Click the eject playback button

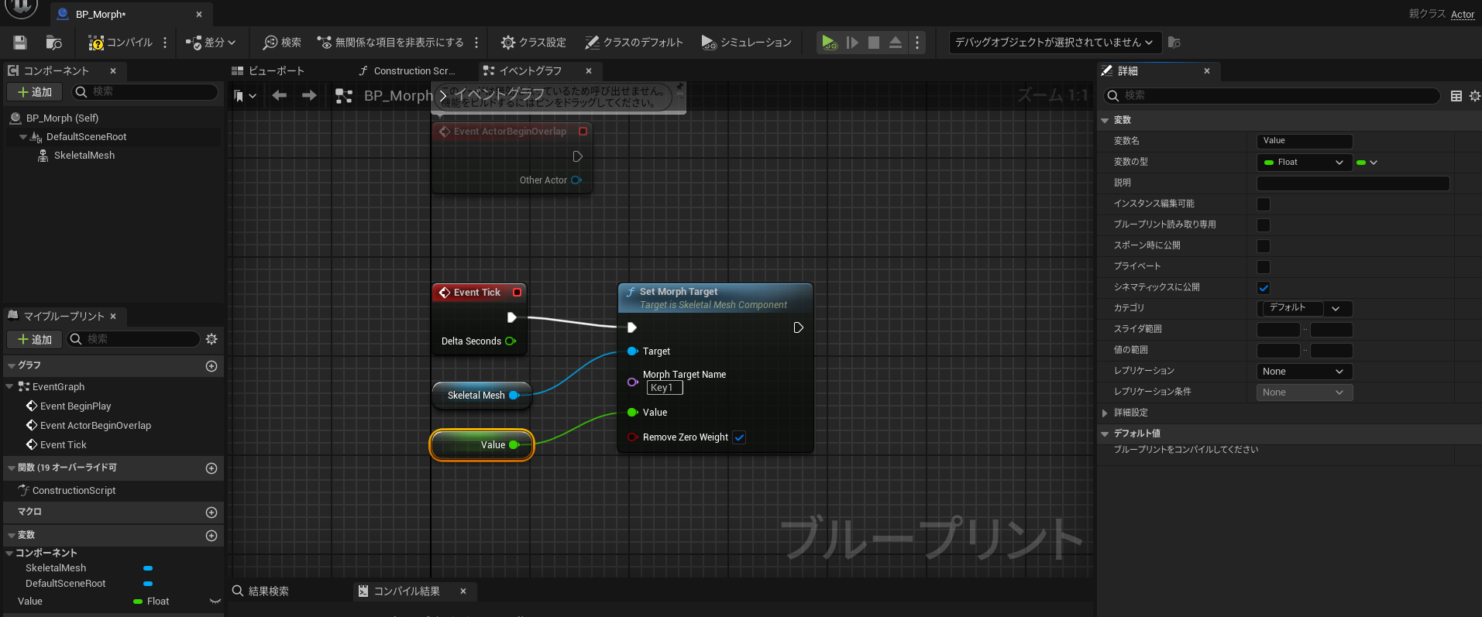(x=896, y=43)
